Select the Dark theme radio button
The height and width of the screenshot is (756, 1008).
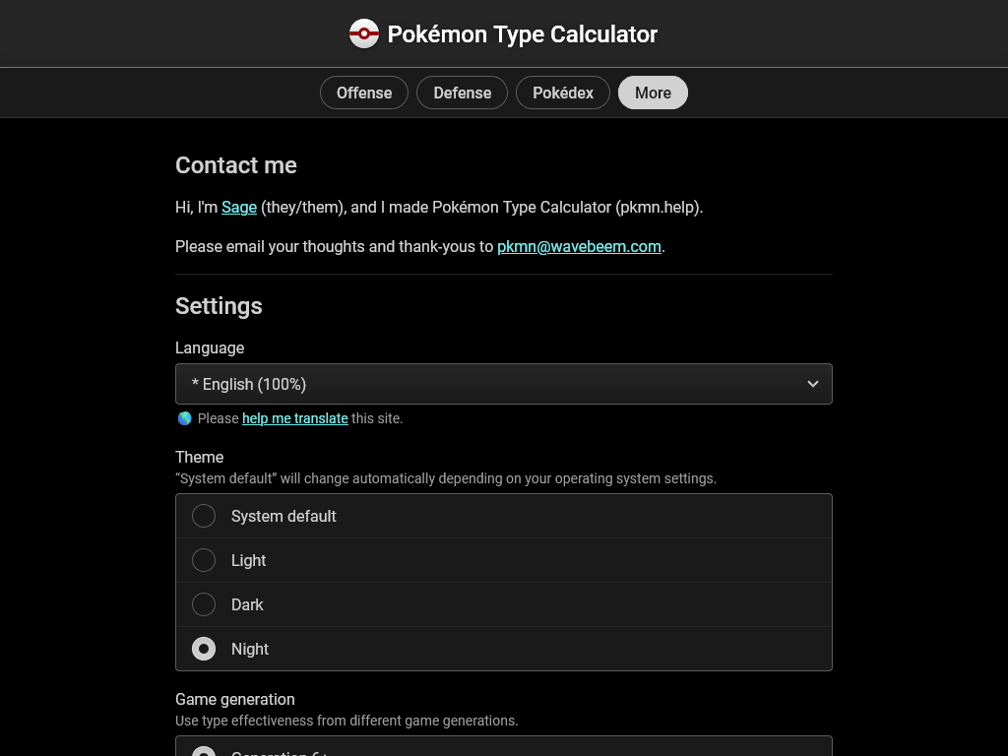pyautogui.click(x=204, y=604)
